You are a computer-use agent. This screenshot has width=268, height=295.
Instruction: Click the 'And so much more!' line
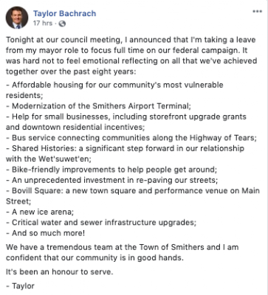[45, 233]
